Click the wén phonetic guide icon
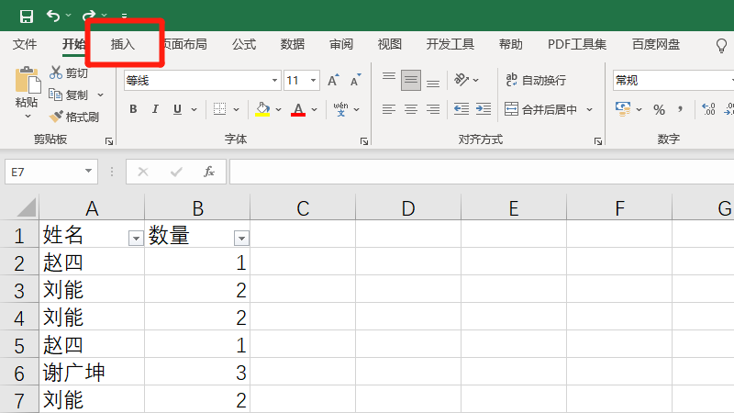This screenshot has height=413, width=734. pyautogui.click(x=340, y=109)
